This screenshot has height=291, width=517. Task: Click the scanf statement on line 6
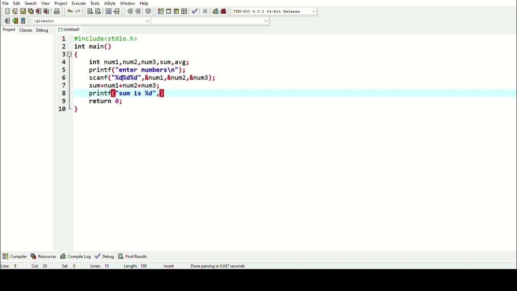coord(152,78)
